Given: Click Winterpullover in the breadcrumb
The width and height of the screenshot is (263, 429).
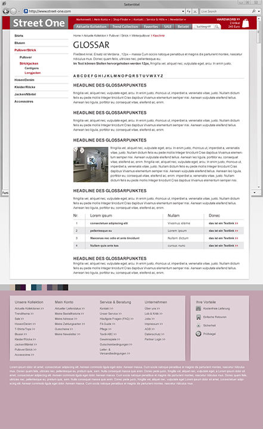Looking at the screenshot, I should (141, 36).
